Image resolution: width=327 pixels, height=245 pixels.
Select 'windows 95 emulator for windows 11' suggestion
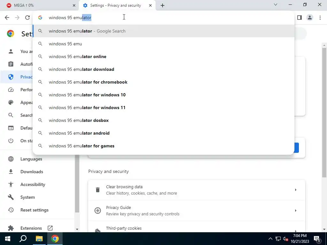(163, 108)
